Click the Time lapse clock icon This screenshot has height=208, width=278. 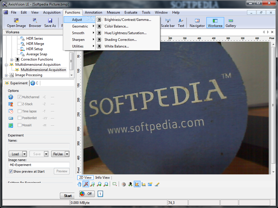11,111
